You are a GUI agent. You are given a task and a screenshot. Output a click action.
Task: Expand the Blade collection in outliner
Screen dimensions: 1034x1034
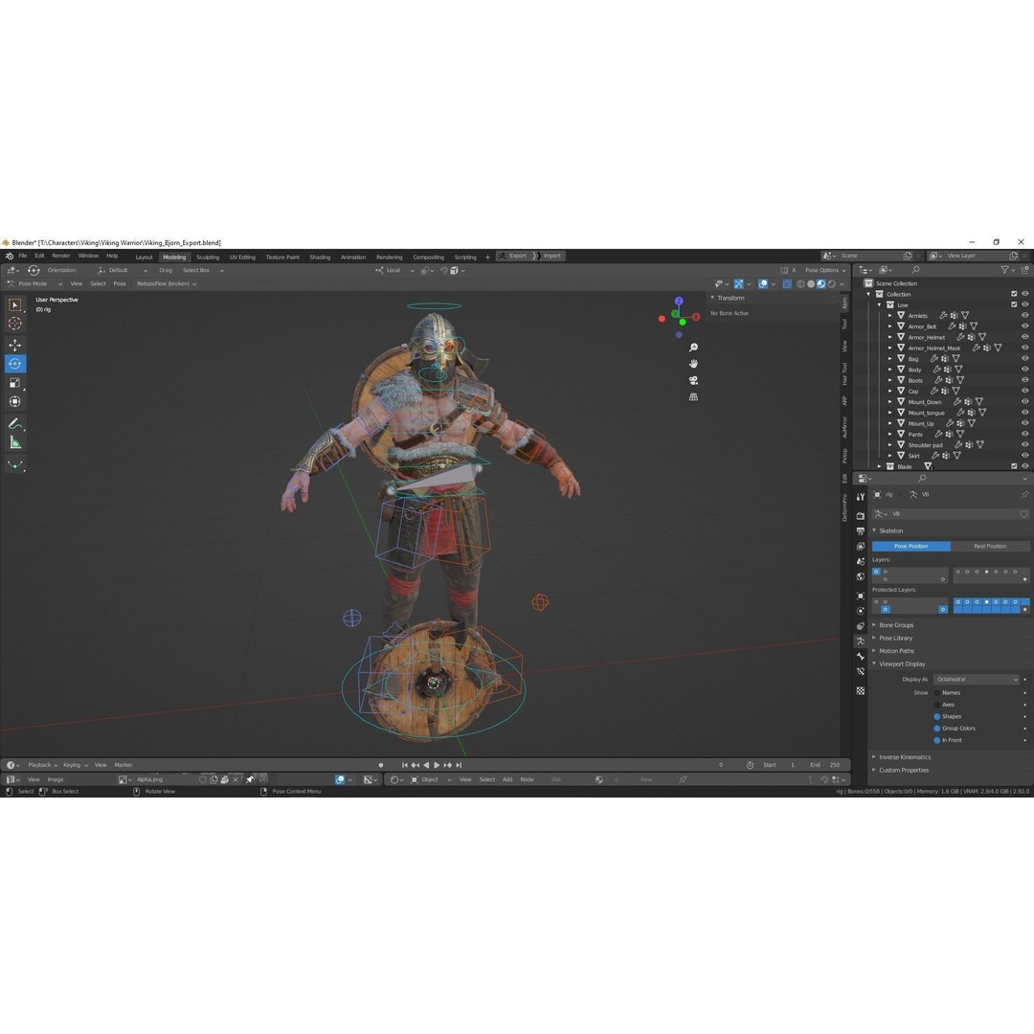[879, 466]
